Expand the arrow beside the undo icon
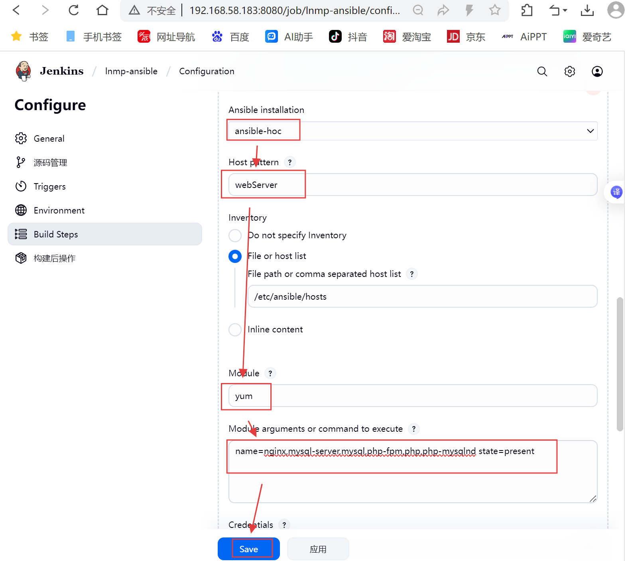 point(565,10)
